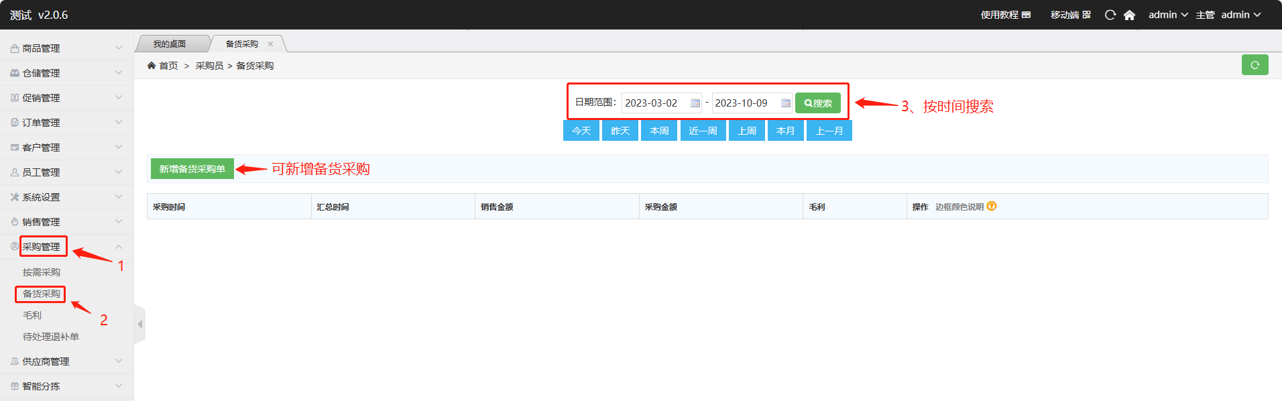1282x401 pixels.
Task: Filter by 本月 quick date button
Action: (x=785, y=131)
